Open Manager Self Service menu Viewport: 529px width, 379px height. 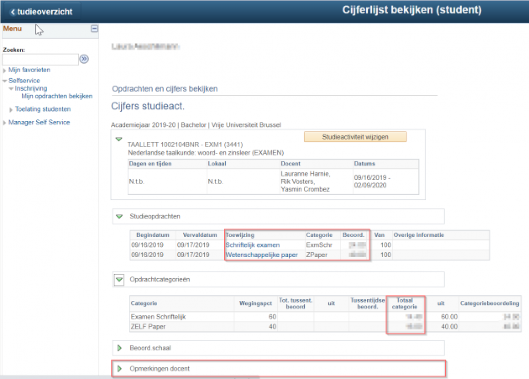coord(39,122)
